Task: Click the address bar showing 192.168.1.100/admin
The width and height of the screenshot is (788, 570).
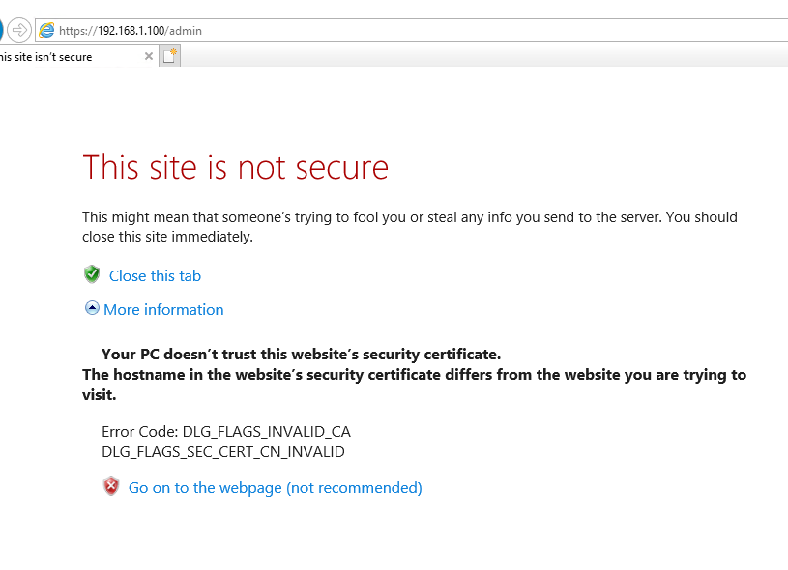Action: coord(387,31)
